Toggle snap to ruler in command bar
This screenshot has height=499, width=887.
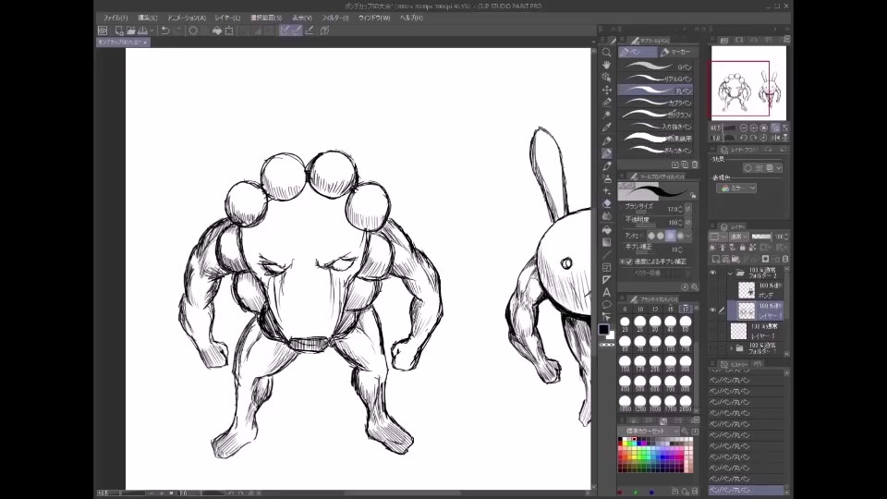286,30
